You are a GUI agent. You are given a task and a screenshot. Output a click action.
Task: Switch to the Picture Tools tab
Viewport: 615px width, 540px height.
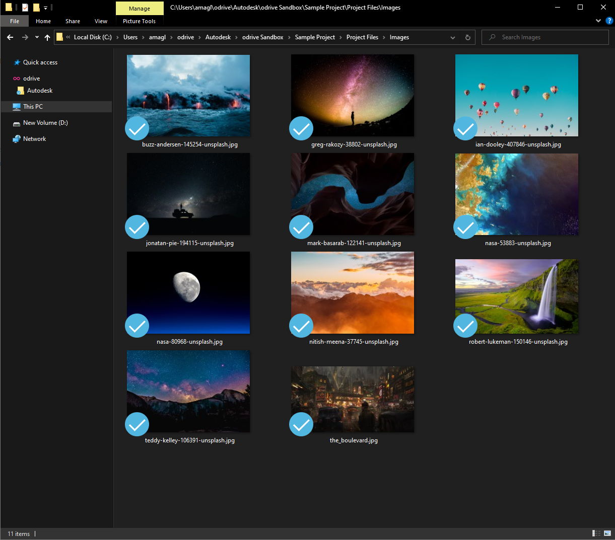coord(139,21)
